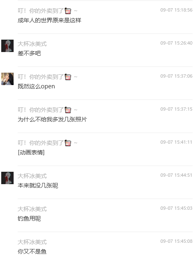The width and height of the screenshot is (193, 256).
Task: Open 大杯冰美式 name above 你又不是鱼
Action: click(x=32, y=242)
